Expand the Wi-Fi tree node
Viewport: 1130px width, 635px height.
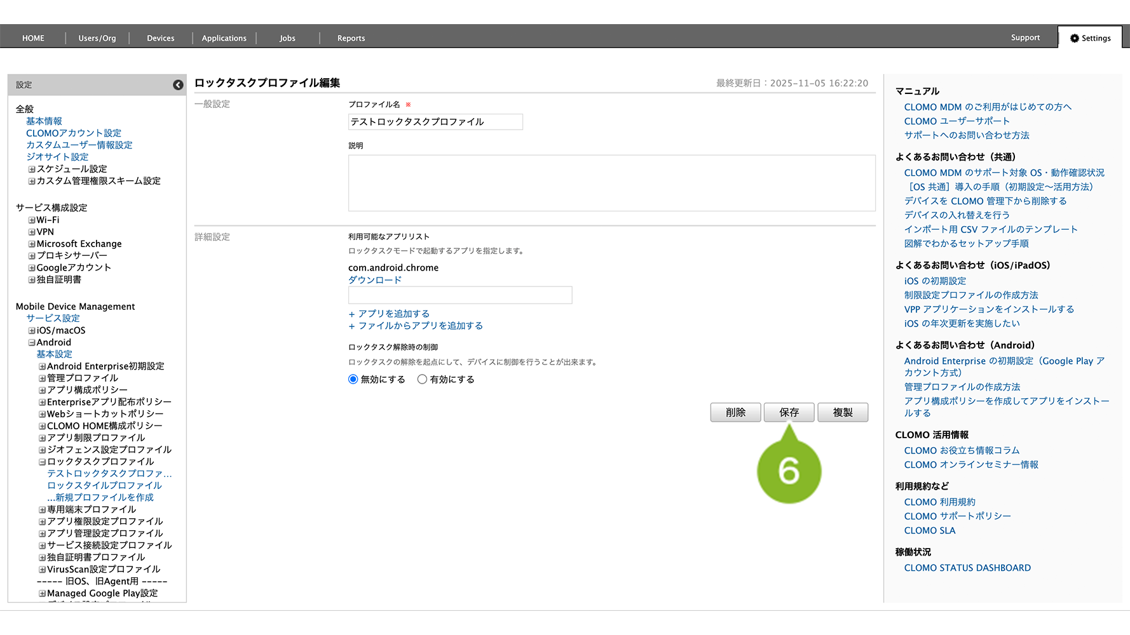pyautogui.click(x=32, y=220)
